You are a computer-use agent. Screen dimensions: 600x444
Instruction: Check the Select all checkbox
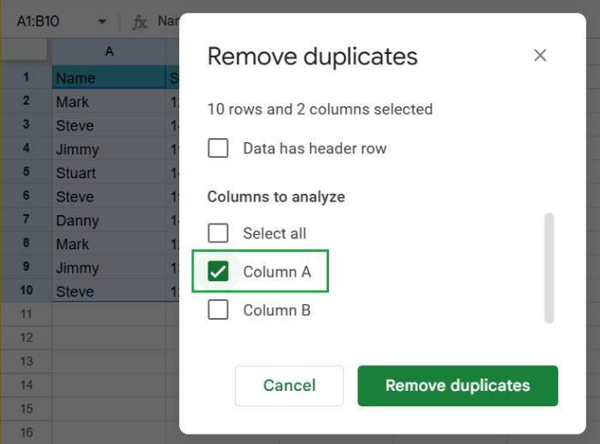coord(218,233)
